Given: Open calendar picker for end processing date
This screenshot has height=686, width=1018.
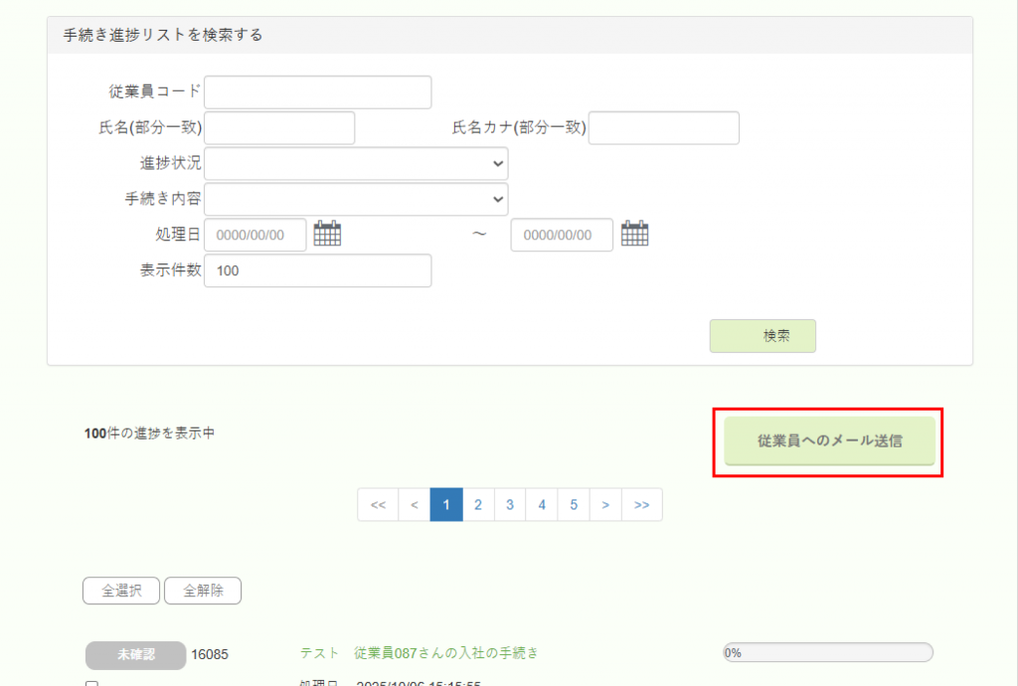Looking at the screenshot, I should coord(634,234).
